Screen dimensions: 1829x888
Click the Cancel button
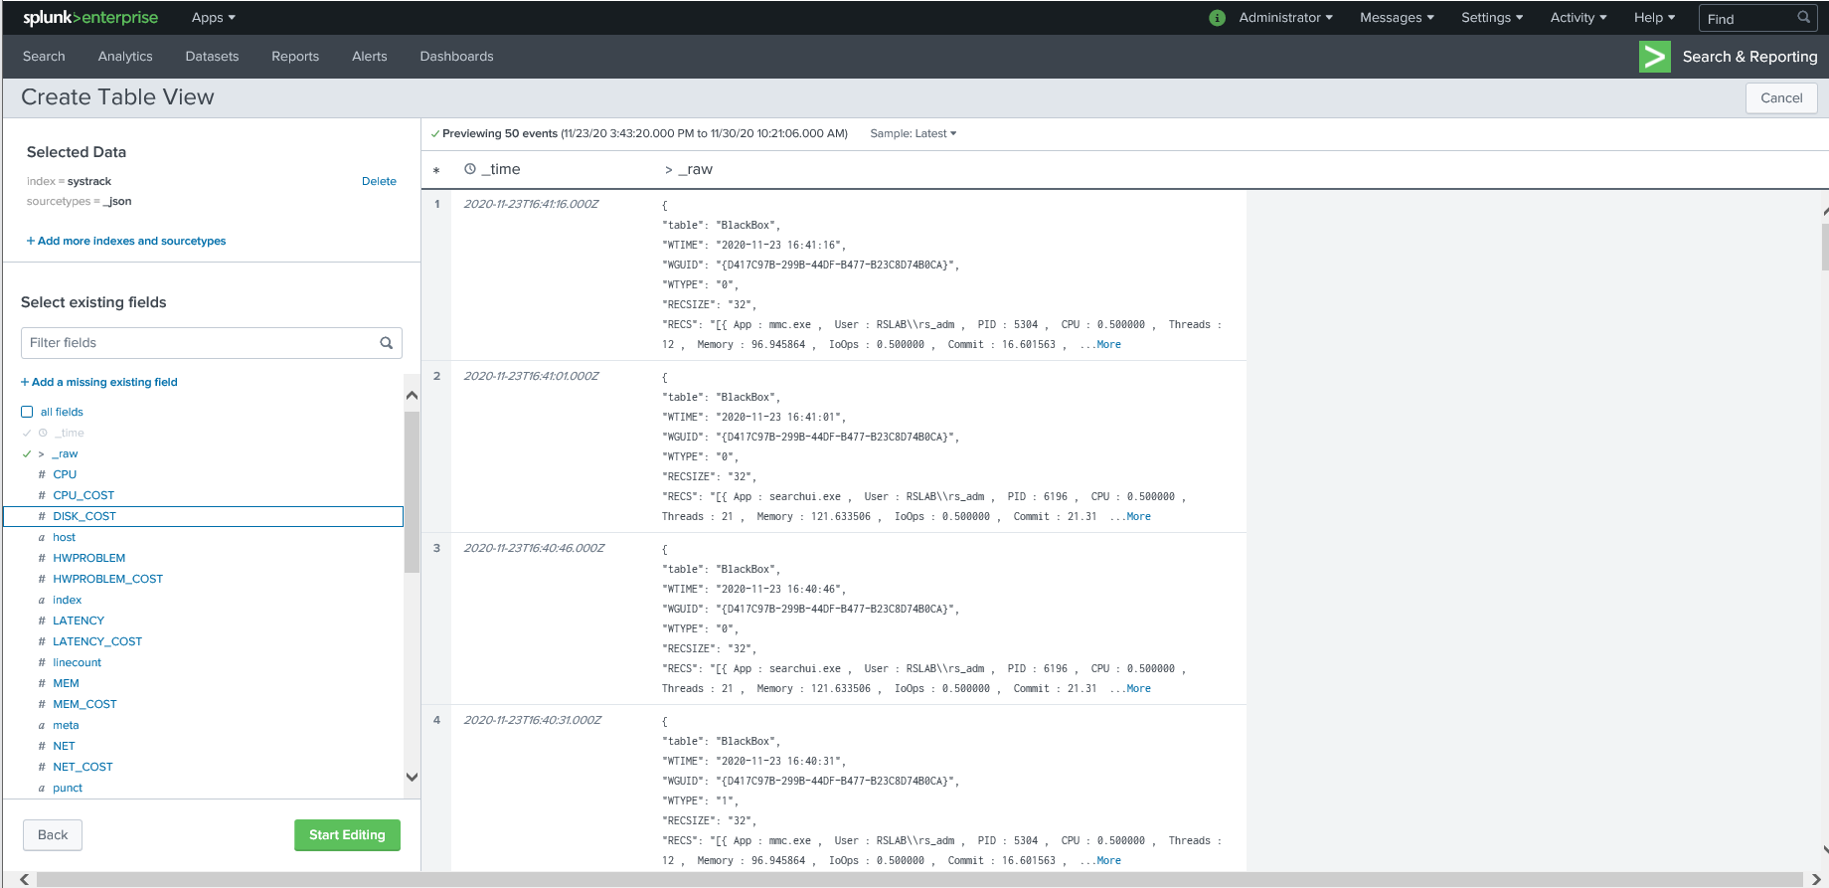click(x=1781, y=97)
